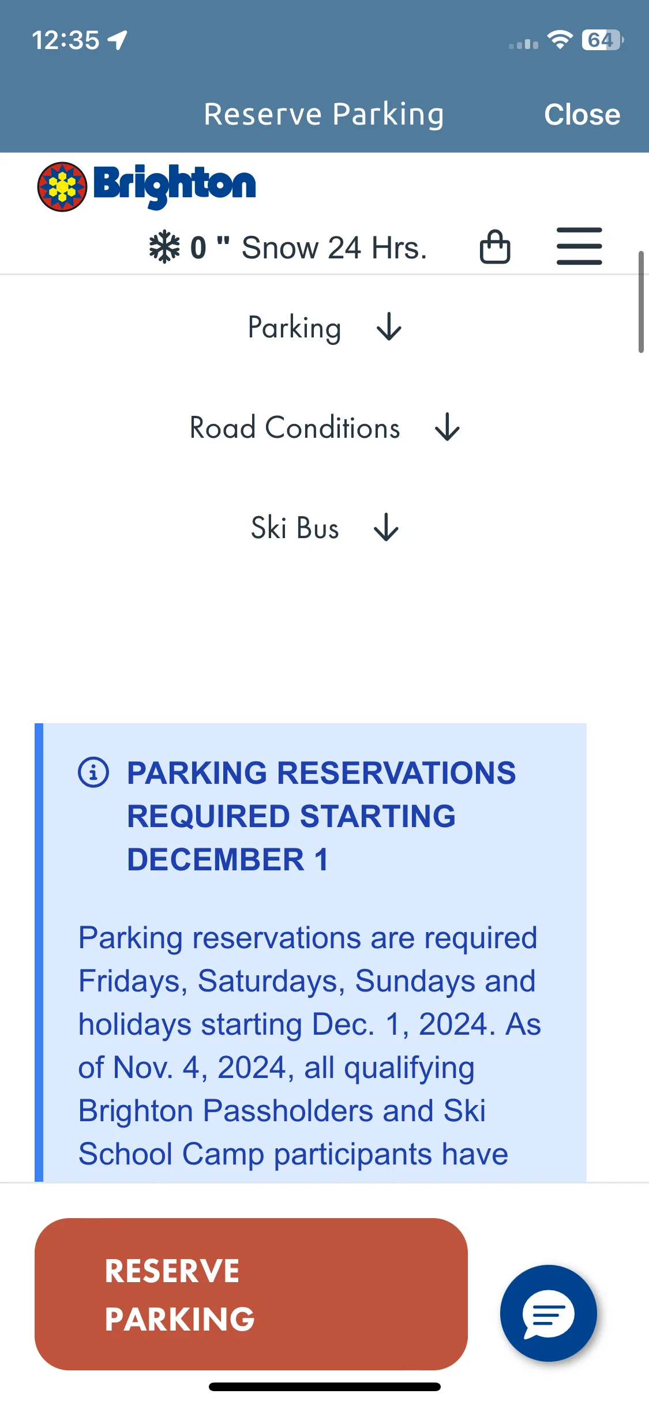Jump to the Parking section

click(x=295, y=328)
